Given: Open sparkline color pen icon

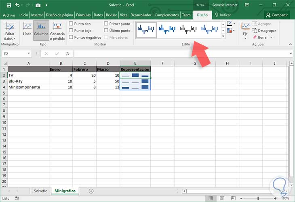Looking at the screenshot, I should click(230, 24).
